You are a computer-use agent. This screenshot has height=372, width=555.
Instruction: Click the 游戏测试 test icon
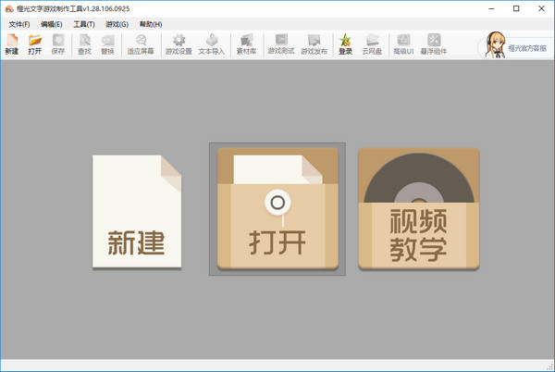click(x=281, y=44)
